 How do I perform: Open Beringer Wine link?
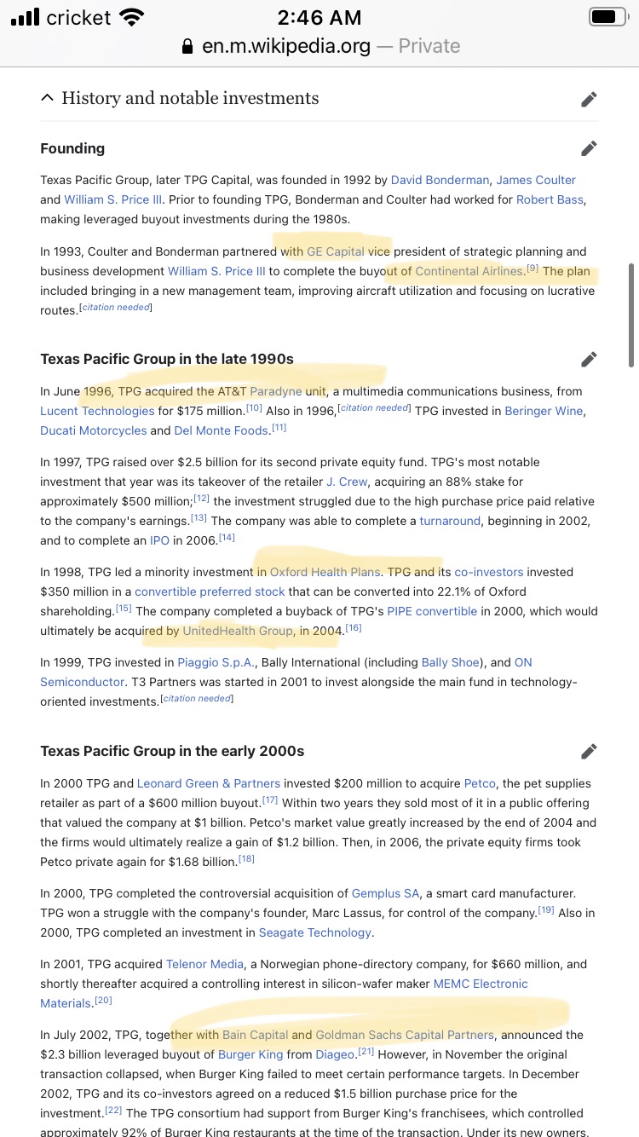coord(544,411)
